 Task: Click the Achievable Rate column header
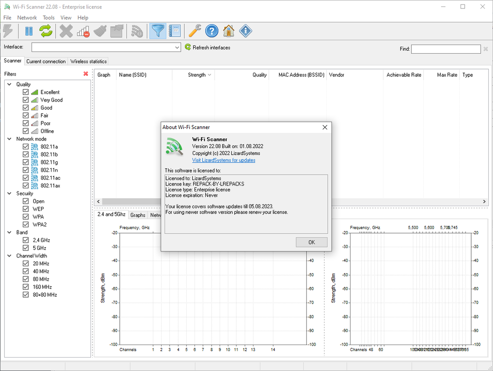(x=403, y=75)
